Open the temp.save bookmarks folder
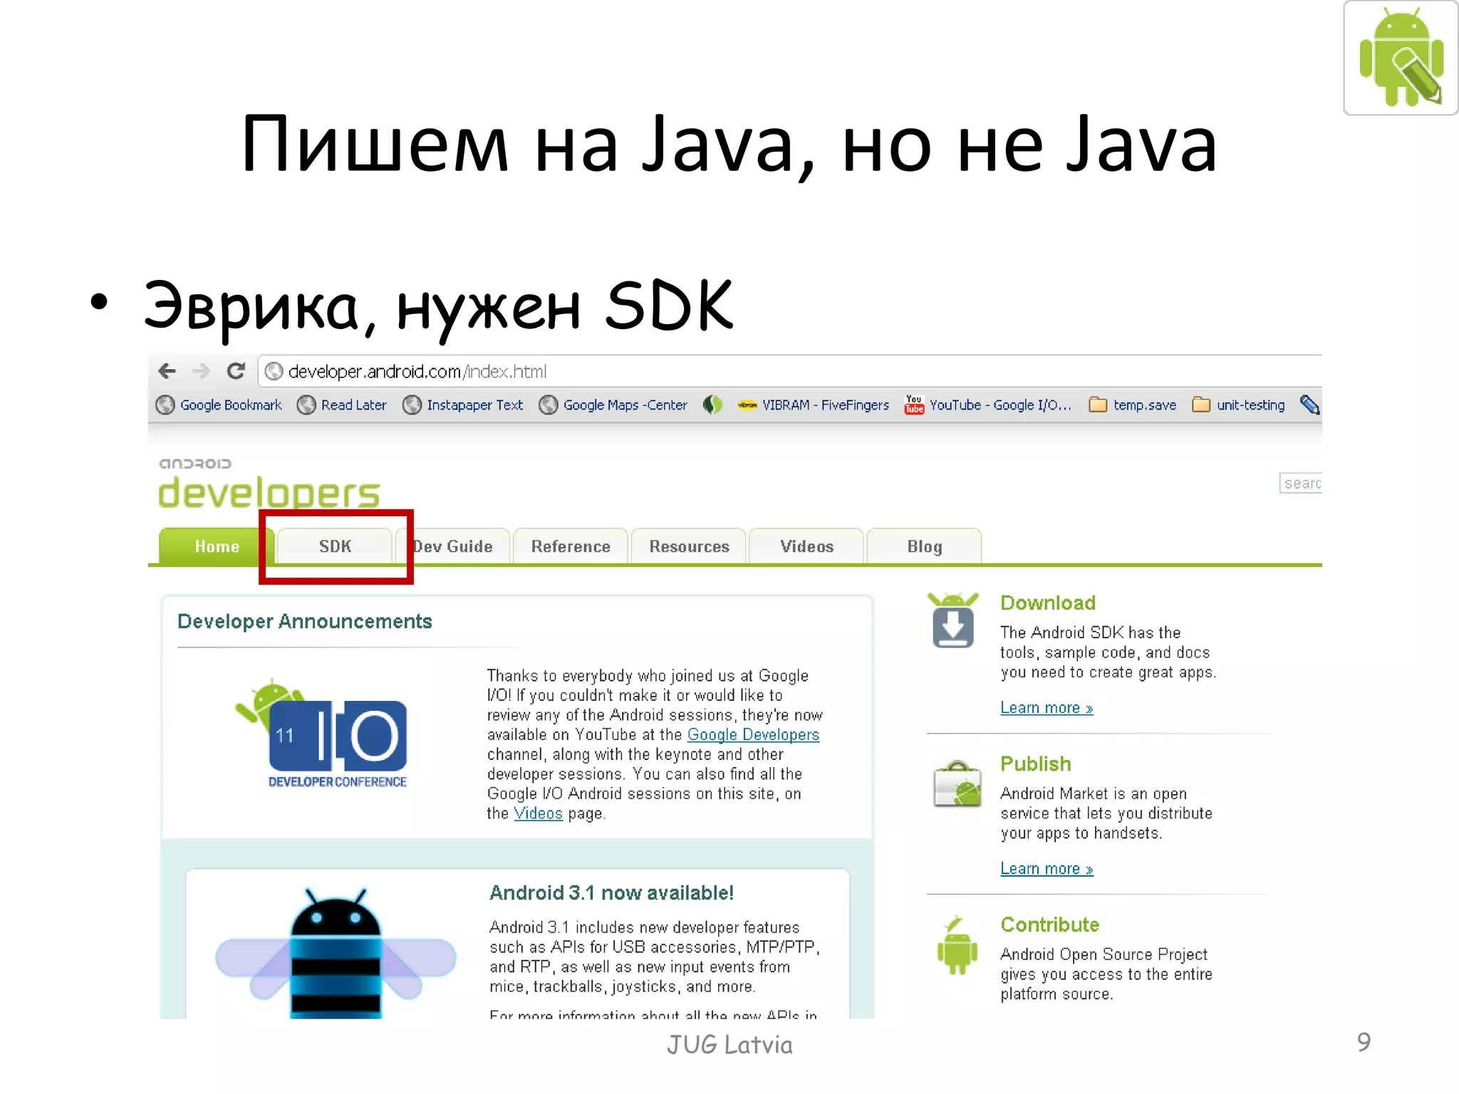1459x1094 pixels. tap(1133, 405)
